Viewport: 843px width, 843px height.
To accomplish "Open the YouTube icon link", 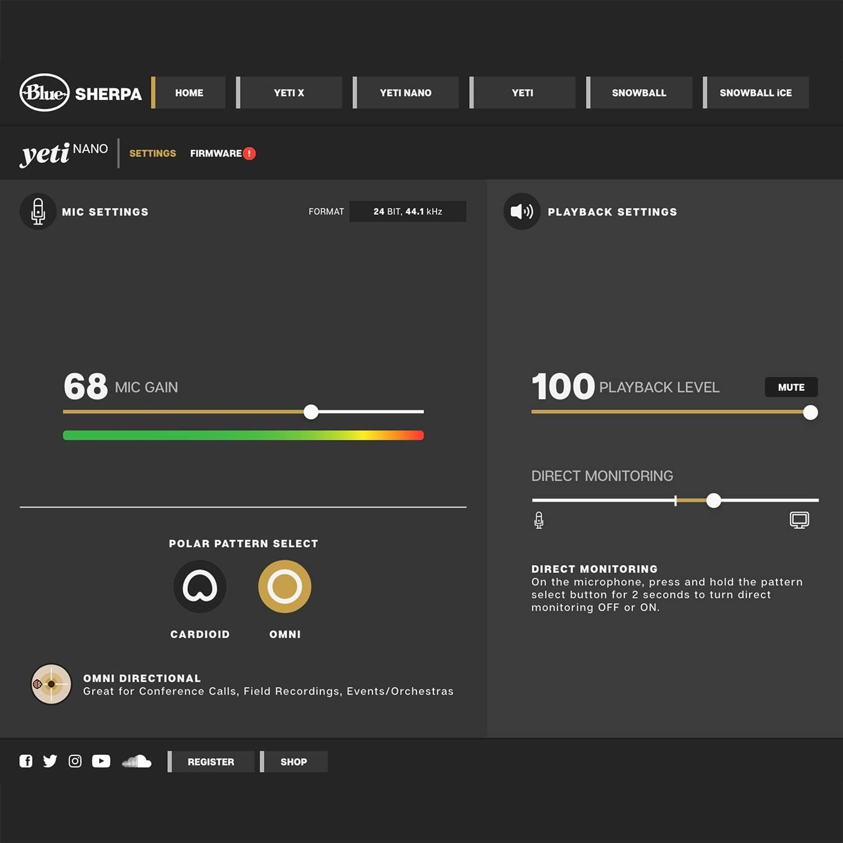I will [x=101, y=761].
